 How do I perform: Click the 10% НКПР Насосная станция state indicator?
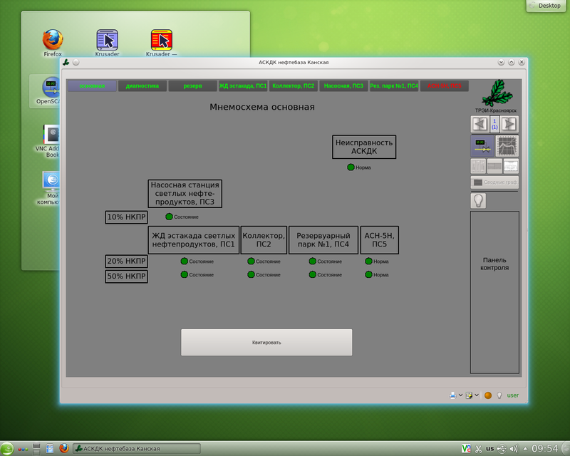coord(169,217)
